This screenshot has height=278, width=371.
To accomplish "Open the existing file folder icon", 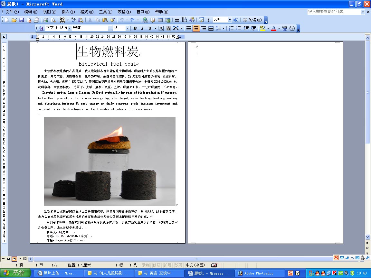I will tap(14, 20).
